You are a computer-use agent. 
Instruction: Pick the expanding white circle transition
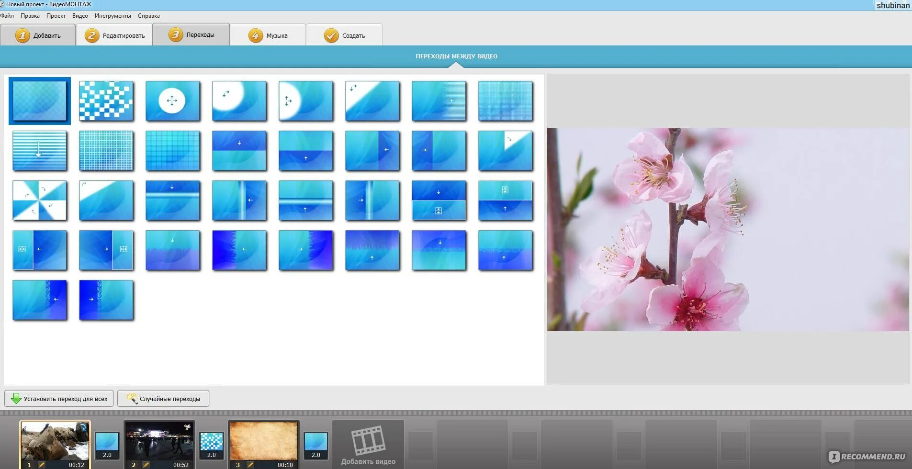click(x=173, y=101)
